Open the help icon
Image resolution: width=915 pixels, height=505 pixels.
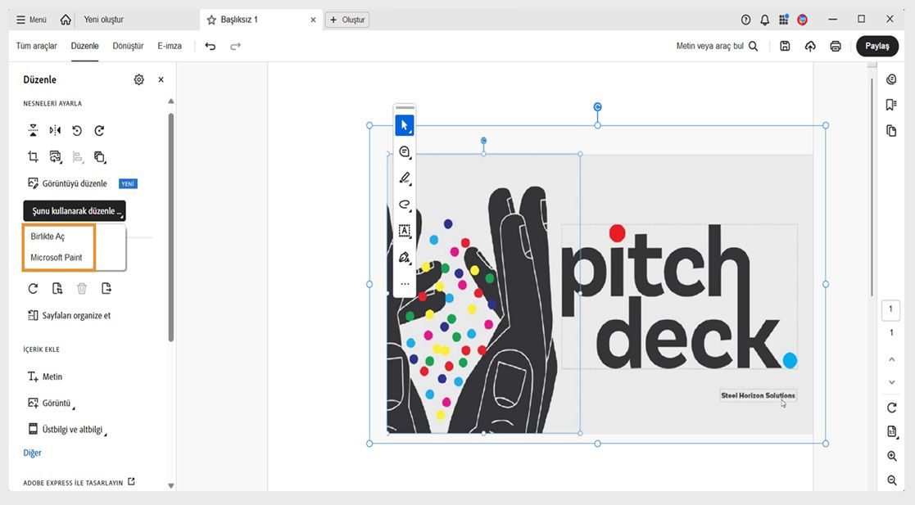(x=745, y=20)
